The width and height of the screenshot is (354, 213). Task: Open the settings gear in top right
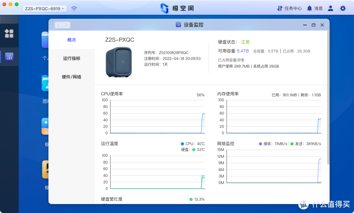pyautogui.click(x=344, y=8)
